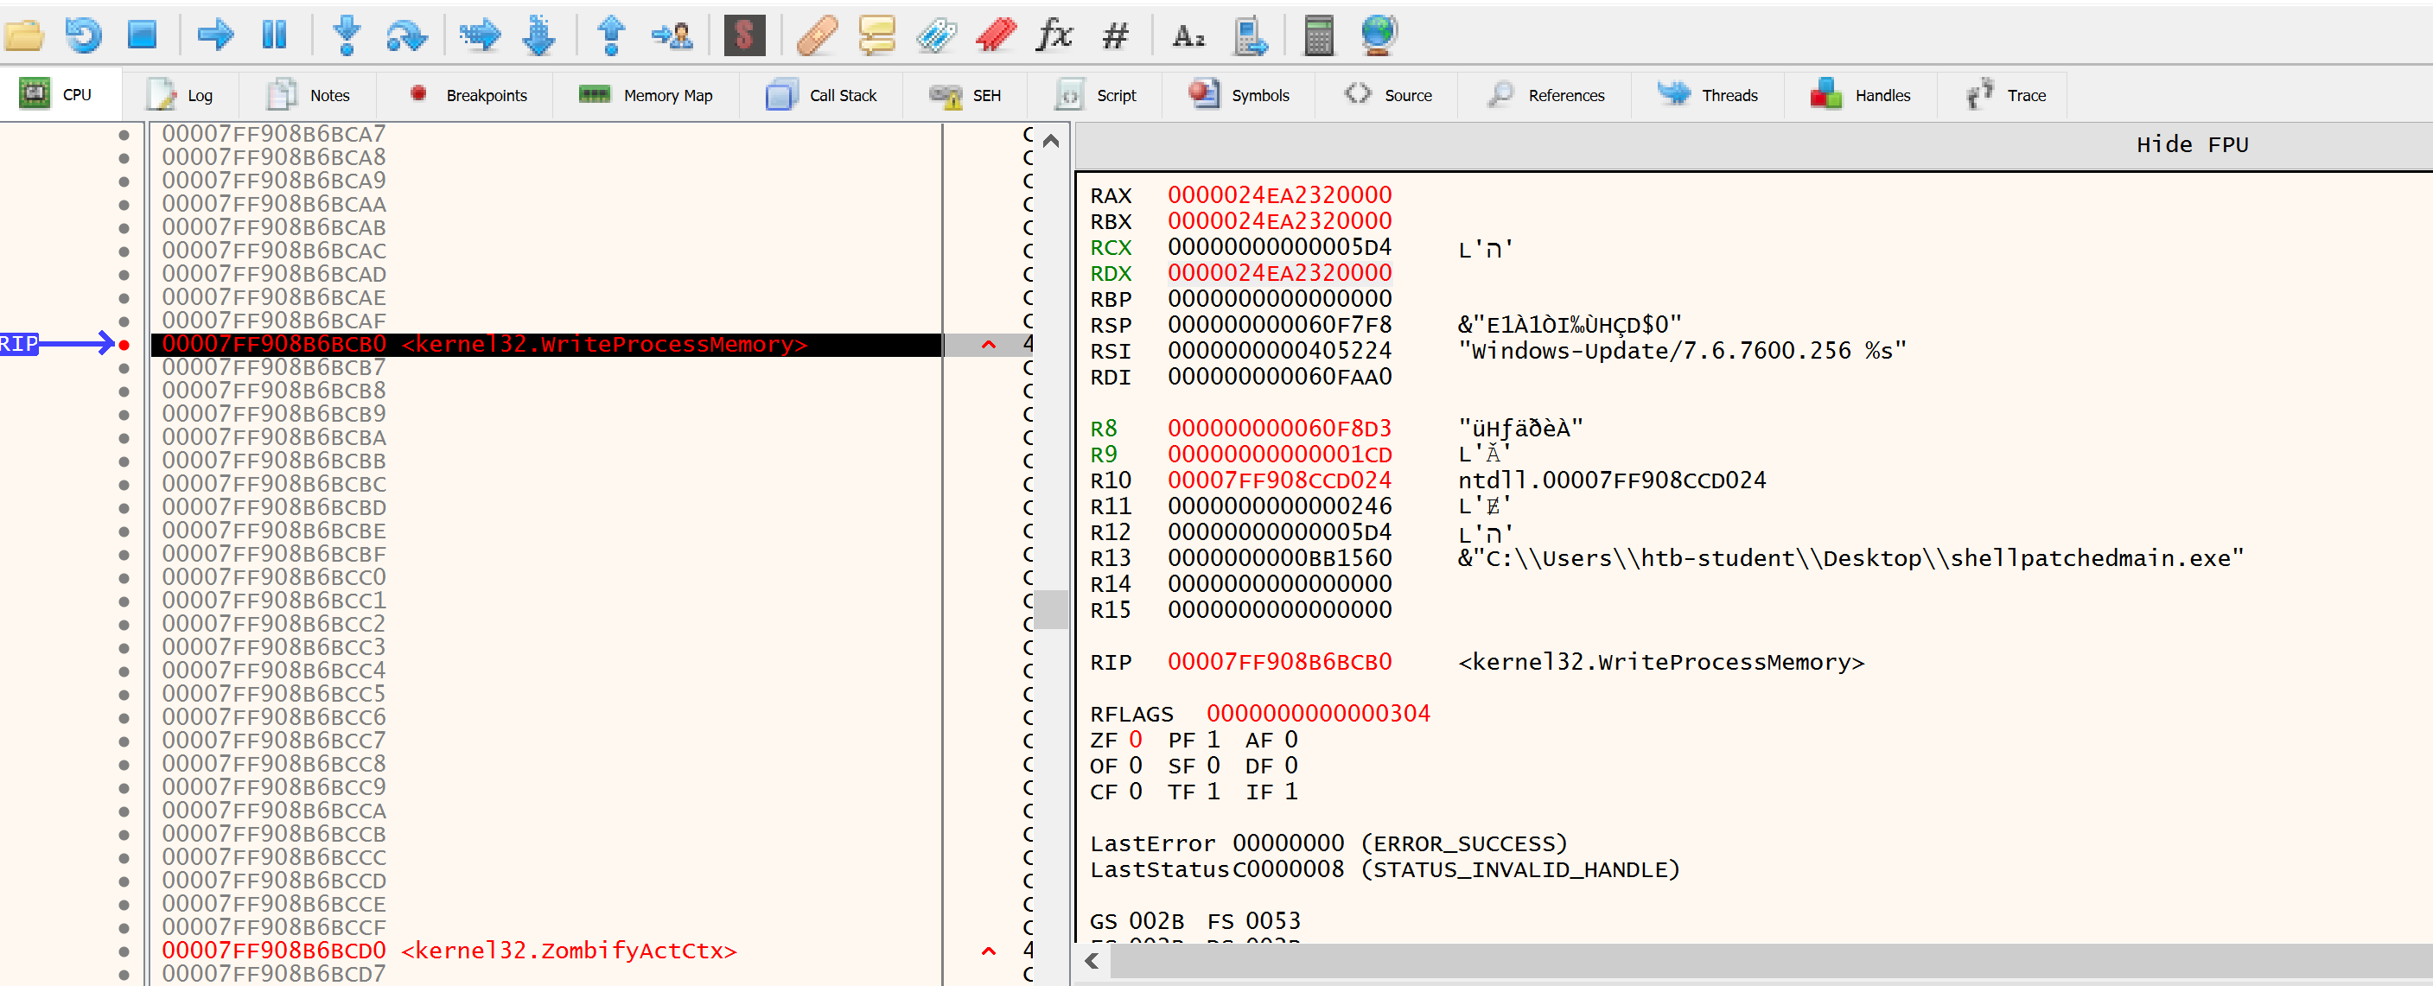Select the RFLAGS value 0000000000000304

point(1317,714)
